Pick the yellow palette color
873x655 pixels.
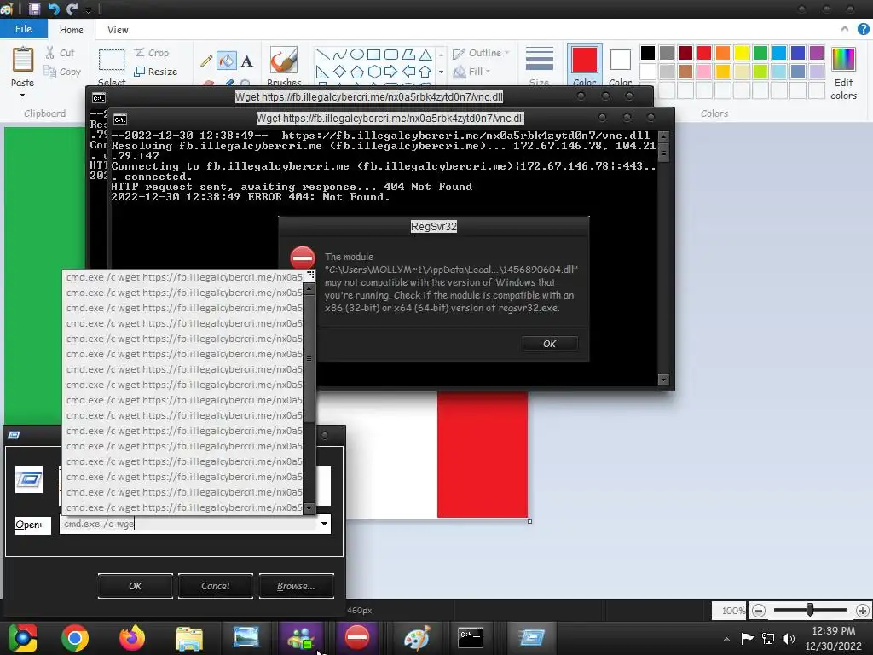pyautogui.click(x=741, y=53)
